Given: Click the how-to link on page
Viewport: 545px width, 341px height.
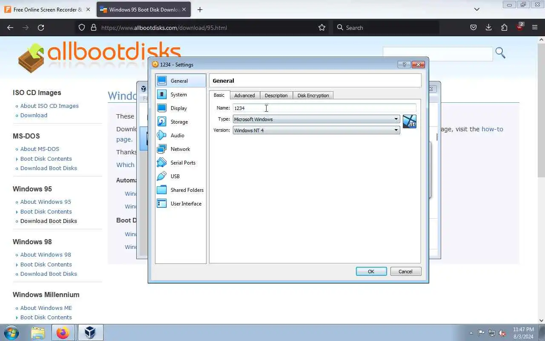Looking at the screenshot, I should coord(492,129).
